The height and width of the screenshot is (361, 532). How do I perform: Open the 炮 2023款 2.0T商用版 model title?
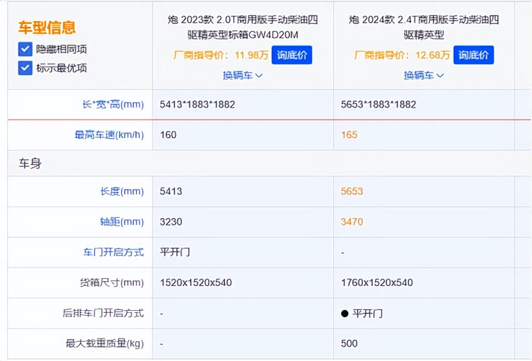point(243,27)
